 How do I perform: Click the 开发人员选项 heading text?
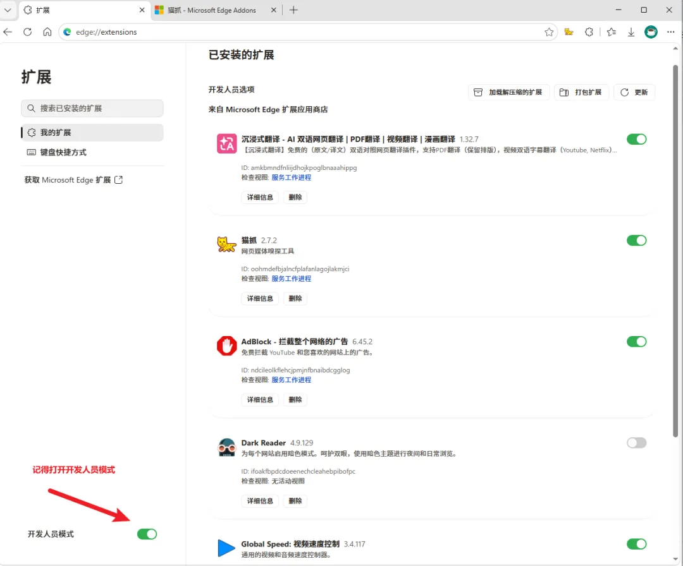(231, 90)
